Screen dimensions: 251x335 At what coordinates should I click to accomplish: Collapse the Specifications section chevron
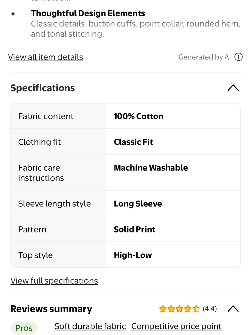tap(233, 88)
